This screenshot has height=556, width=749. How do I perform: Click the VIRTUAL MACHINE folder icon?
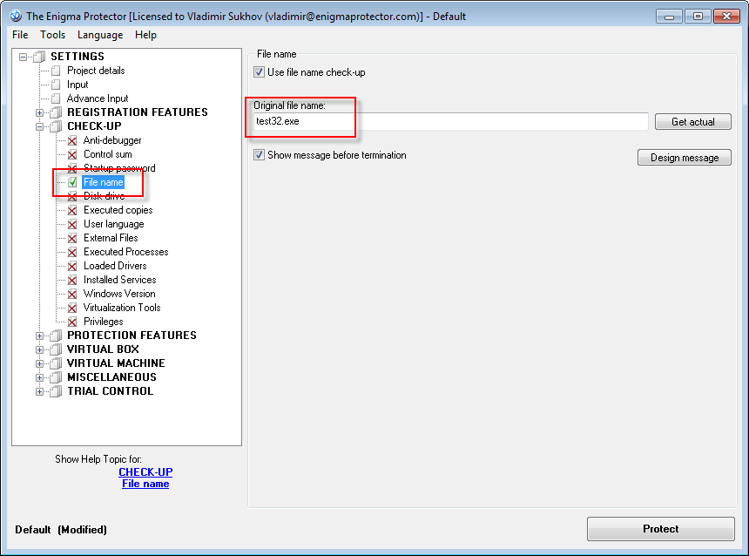[57, 363]
